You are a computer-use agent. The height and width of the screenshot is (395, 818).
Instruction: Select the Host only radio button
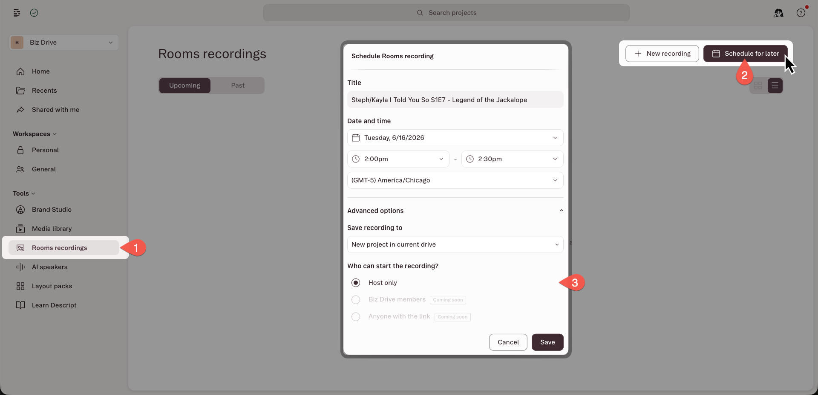pyautogui.click(x=356, y=283)
